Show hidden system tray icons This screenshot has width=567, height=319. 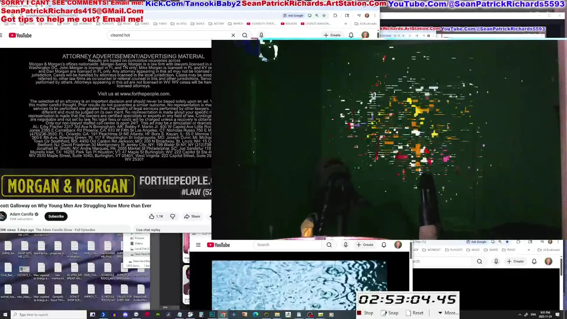point(520,314)
